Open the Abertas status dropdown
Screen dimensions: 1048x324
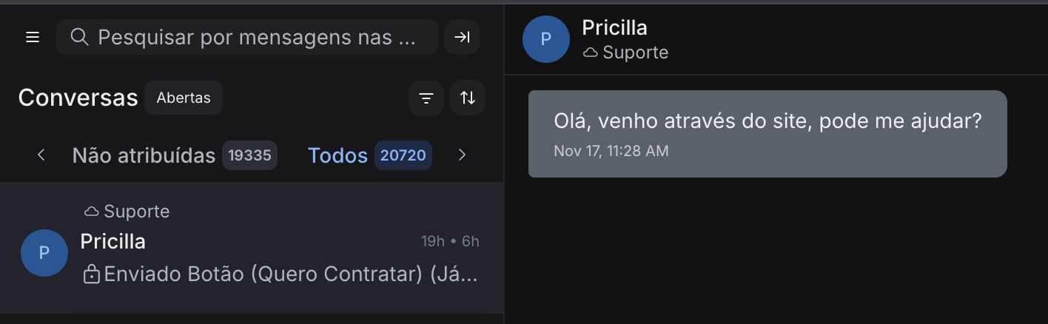184,98
